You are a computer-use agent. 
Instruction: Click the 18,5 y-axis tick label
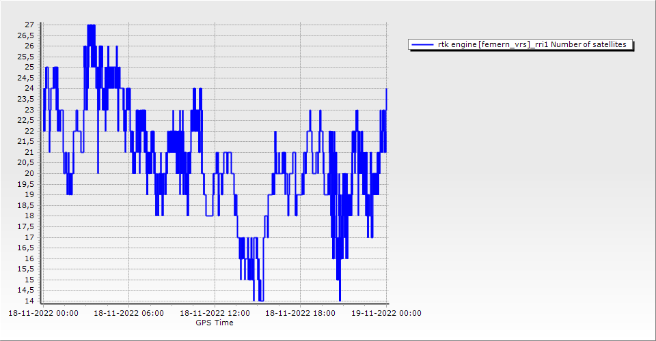tap(27, 205)
